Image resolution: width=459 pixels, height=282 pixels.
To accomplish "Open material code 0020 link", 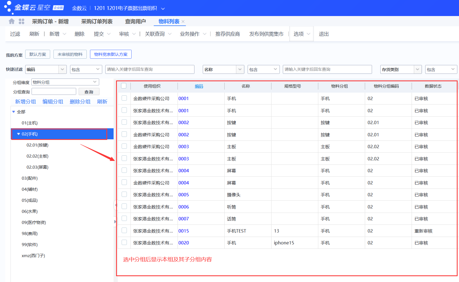I will 184,243.
